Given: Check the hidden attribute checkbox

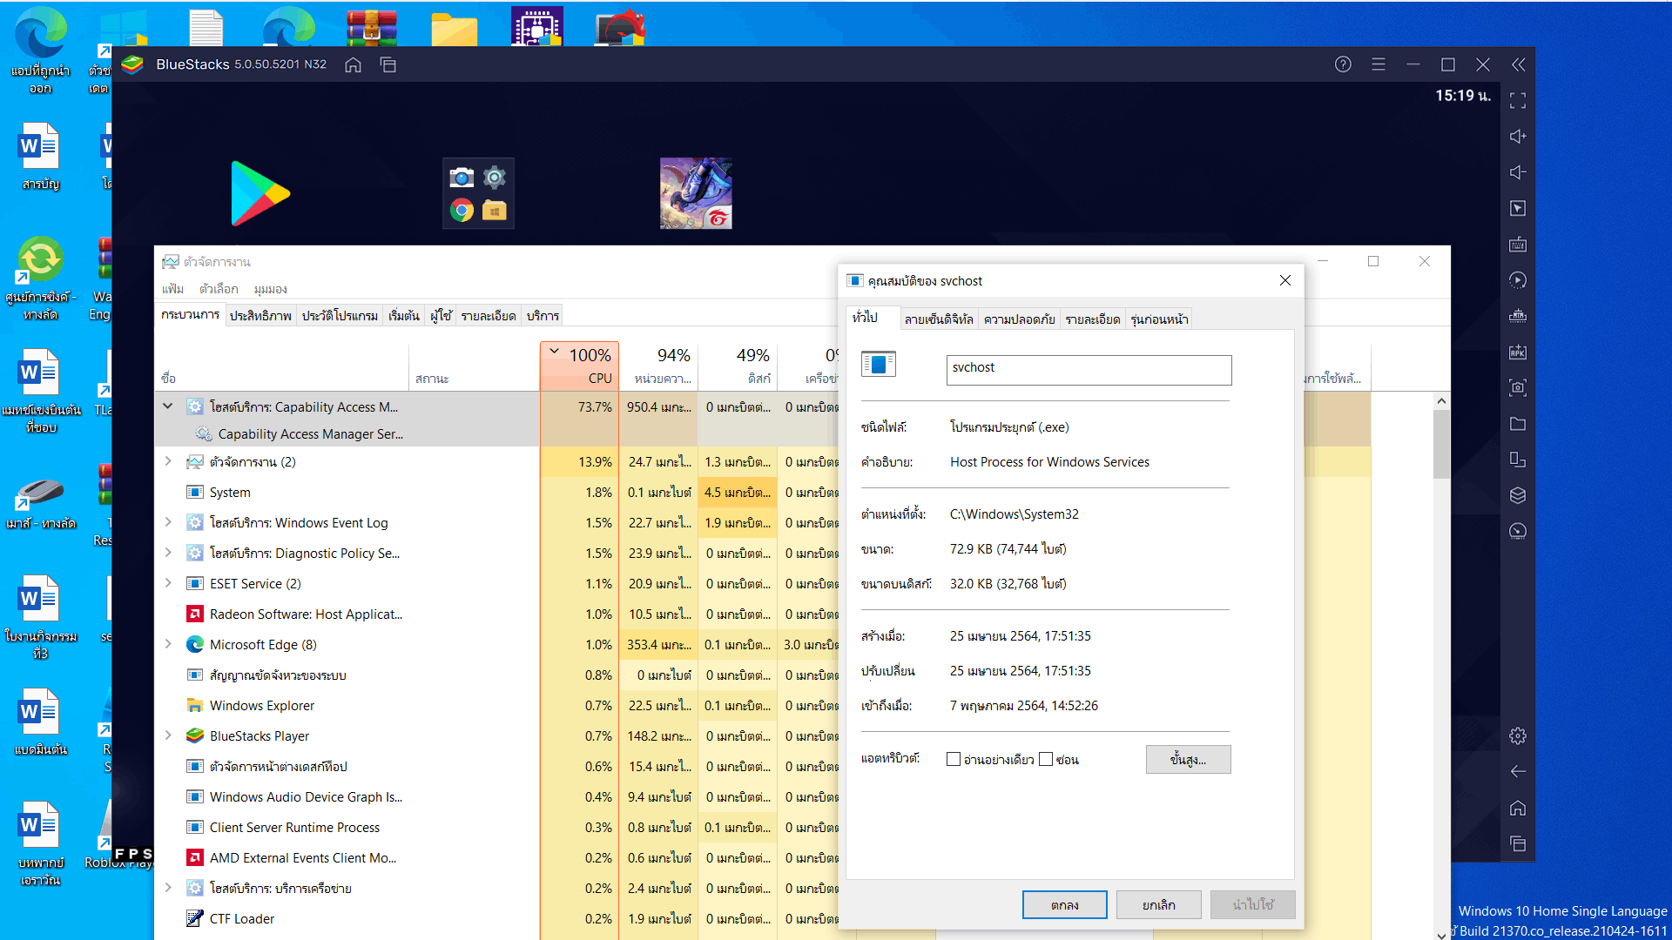Looking at the screenshot, I should (1046, 760).
